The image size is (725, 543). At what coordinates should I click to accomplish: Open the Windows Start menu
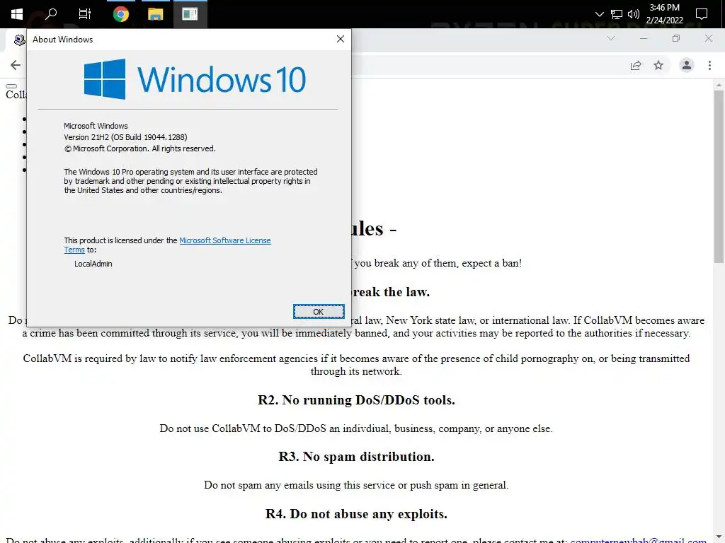point(17,14)
